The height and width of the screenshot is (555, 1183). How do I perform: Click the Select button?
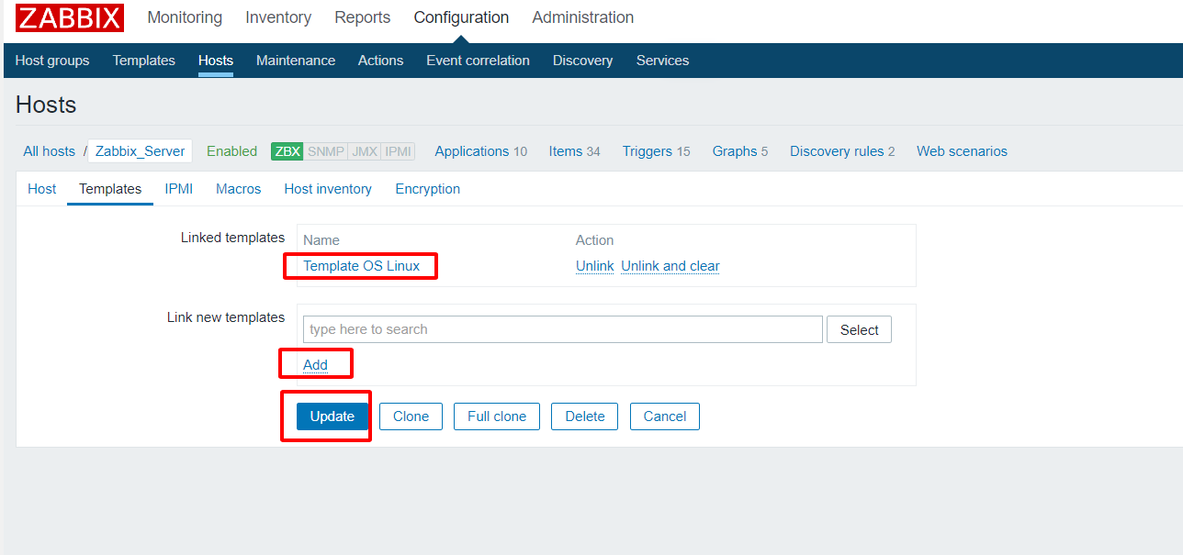coord(860,330)
